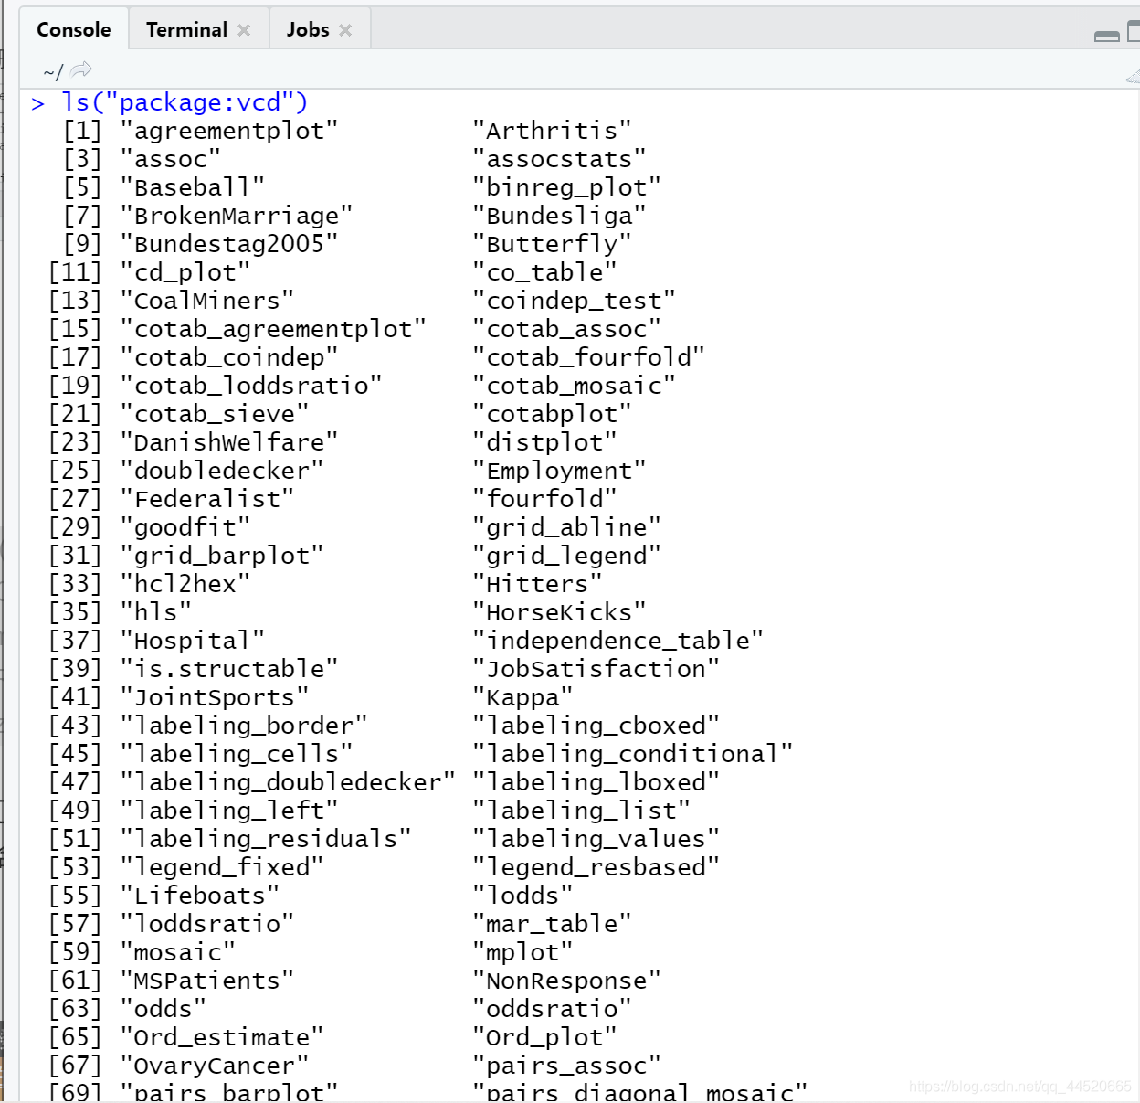Click the "mosaic" output entry

(178, 952)
